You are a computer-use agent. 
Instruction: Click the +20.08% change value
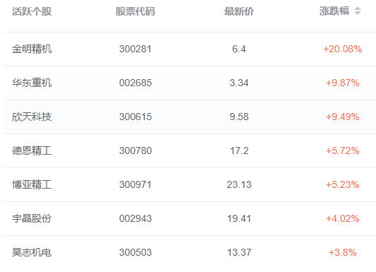click(342, 49)
